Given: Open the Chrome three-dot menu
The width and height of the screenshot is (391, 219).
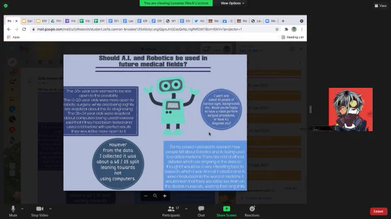Looking at the screenshot, I should pos(302,29).
